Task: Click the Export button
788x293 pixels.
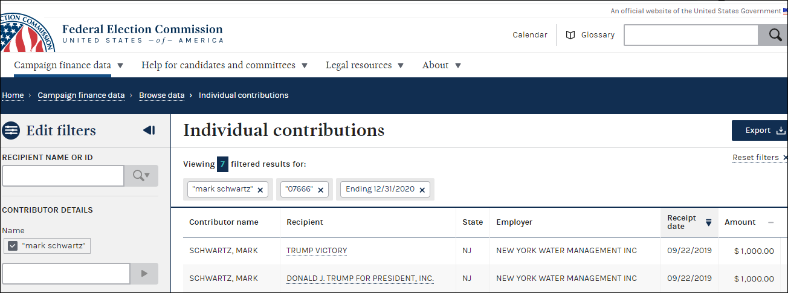Action: [760, 130]
